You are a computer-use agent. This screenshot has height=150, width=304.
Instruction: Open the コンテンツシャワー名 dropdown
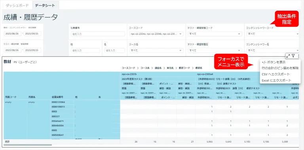[273, 50]
